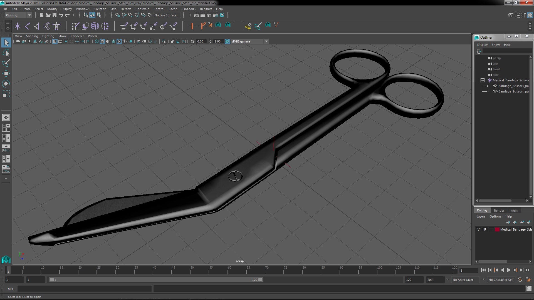
Task: Toggle isolate select in viewport
Action: pyautogui.click(x=164, y=41)
